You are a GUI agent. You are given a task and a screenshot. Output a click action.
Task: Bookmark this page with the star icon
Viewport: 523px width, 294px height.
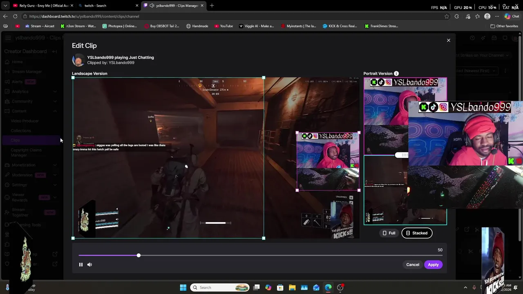click(447, 16)
